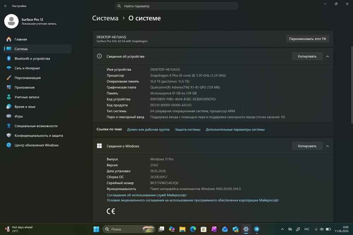Click the Settings gear on the taskbar
The width and height of the screenshot is (353, 235).
pos(246,229)
